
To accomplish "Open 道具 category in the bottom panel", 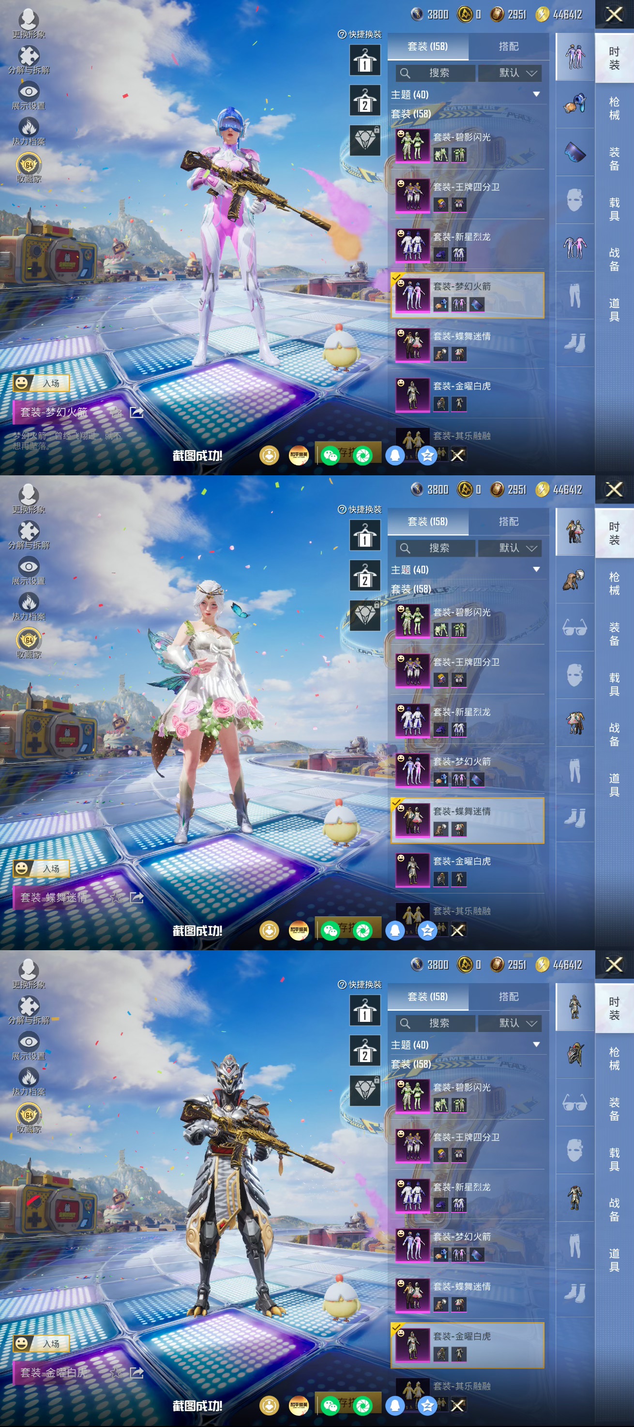I will pos(614,1261).
